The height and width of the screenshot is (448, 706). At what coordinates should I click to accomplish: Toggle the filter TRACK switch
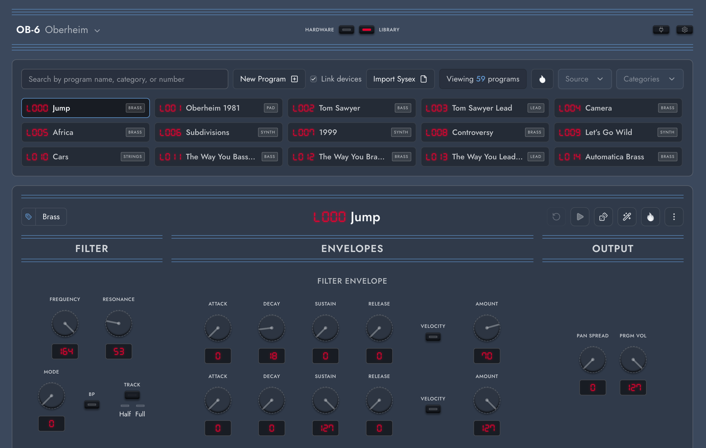132,395
